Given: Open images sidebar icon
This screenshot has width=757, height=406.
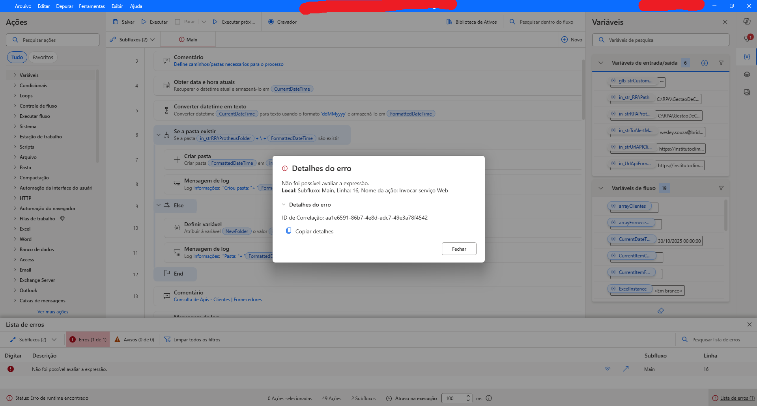Looking at the screenshot, I should point(747,92).
